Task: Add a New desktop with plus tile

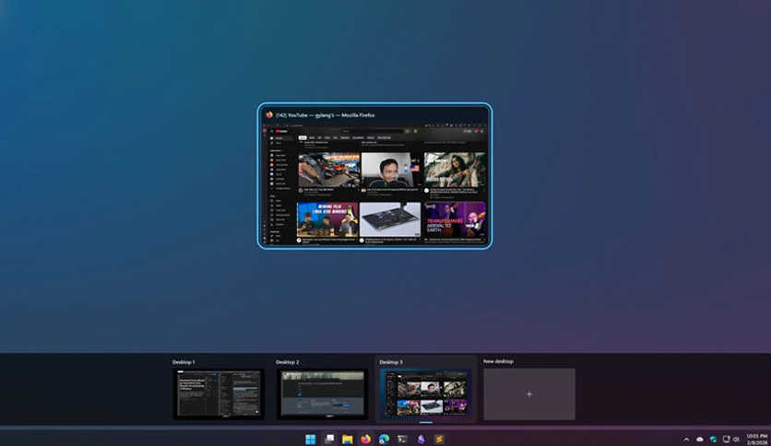Action: click(x=529, y=393)
